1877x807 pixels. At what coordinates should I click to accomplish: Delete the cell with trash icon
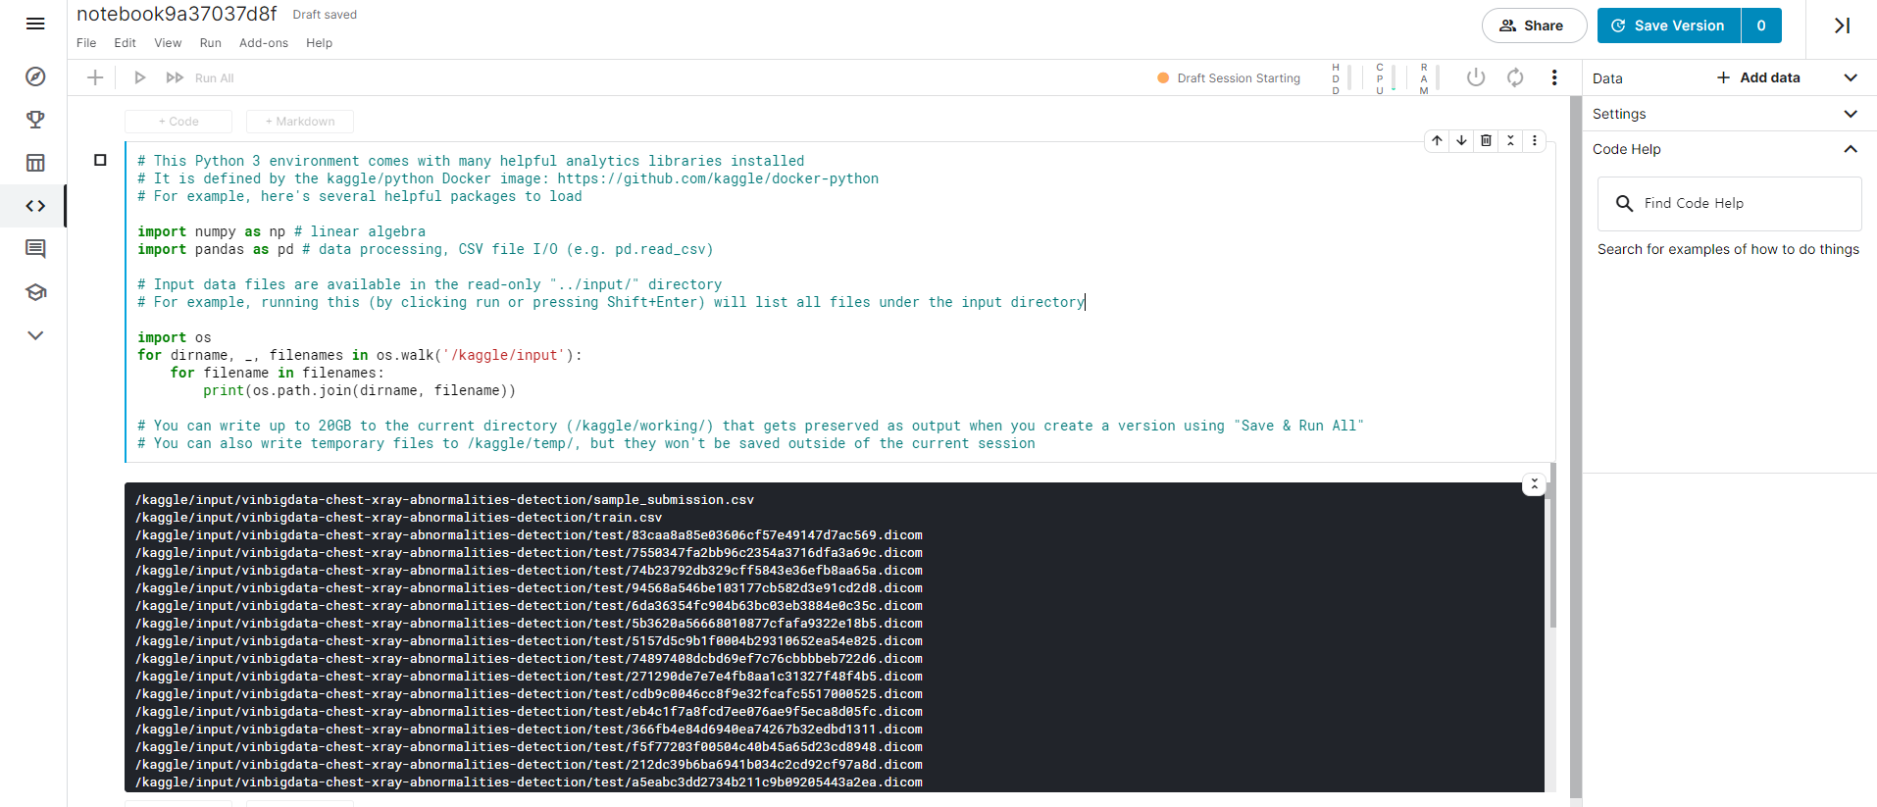coord(1486,140)
